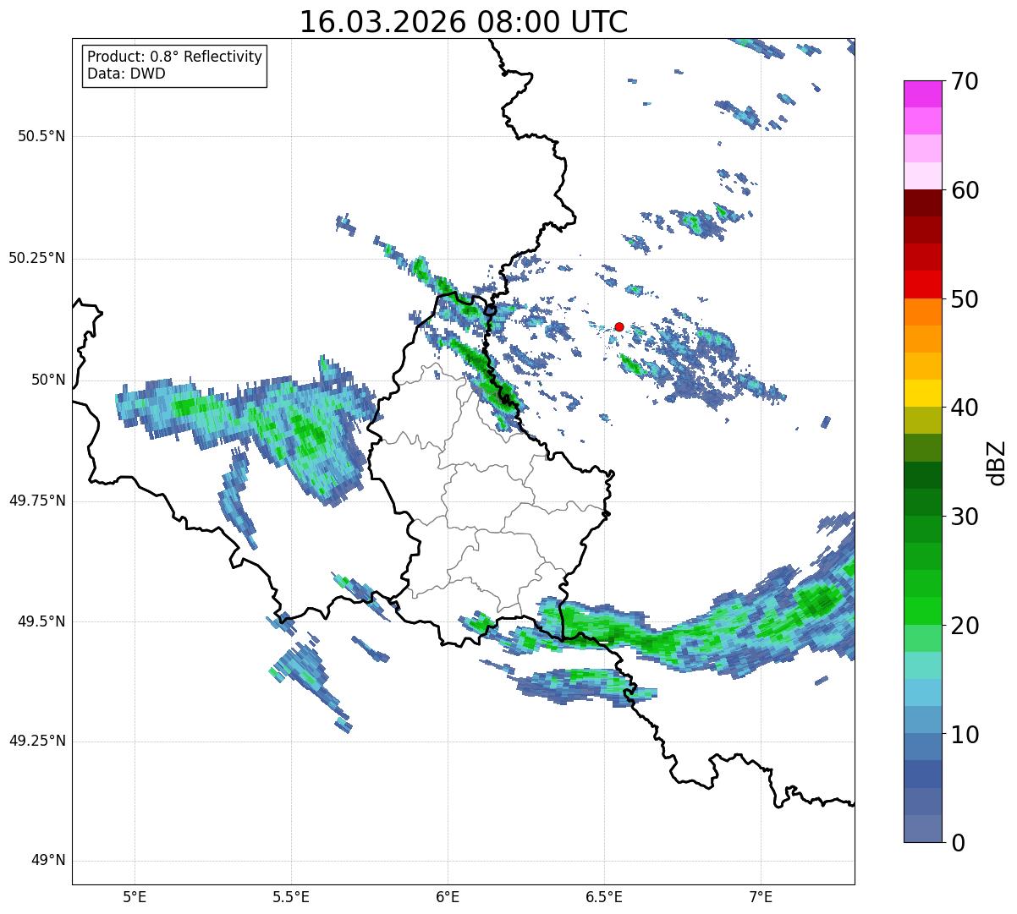
Task: Click the latitude label 49.25°N
Action: point(37,741)
